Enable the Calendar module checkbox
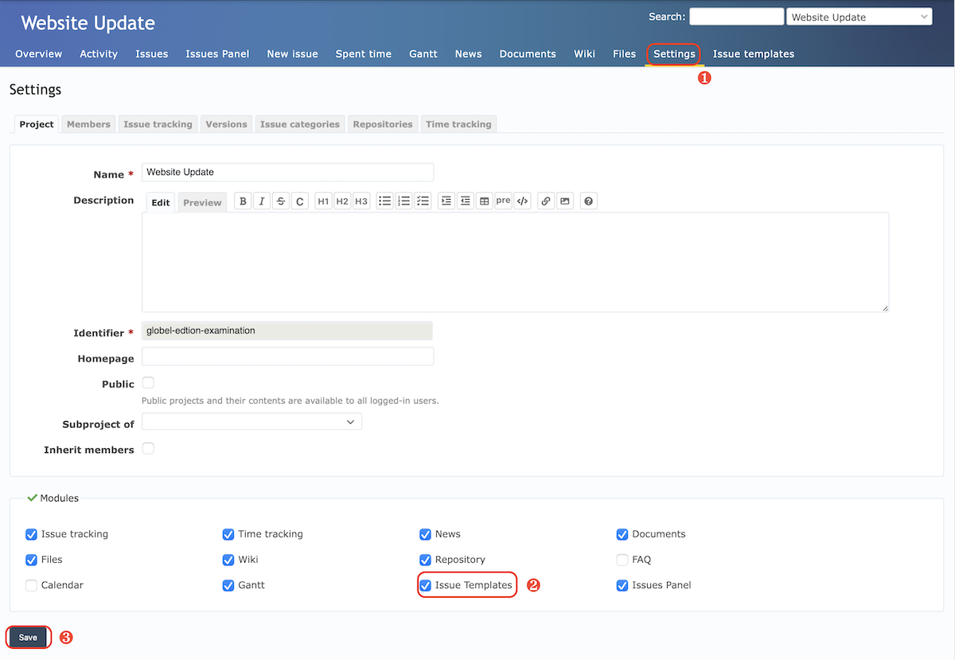 [x=30, y=585]
